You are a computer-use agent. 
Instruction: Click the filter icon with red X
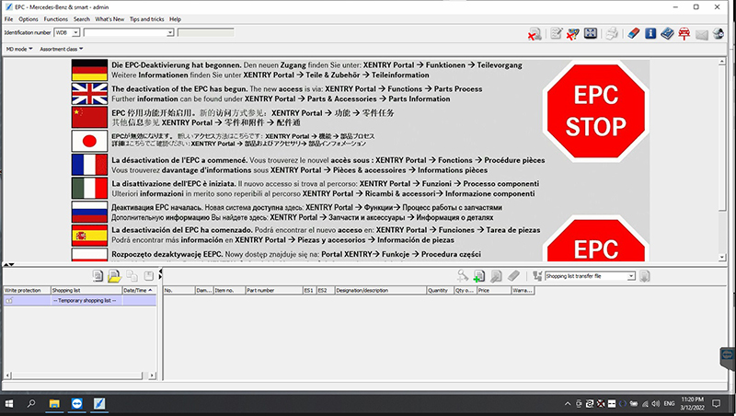[x=573, y=34]
